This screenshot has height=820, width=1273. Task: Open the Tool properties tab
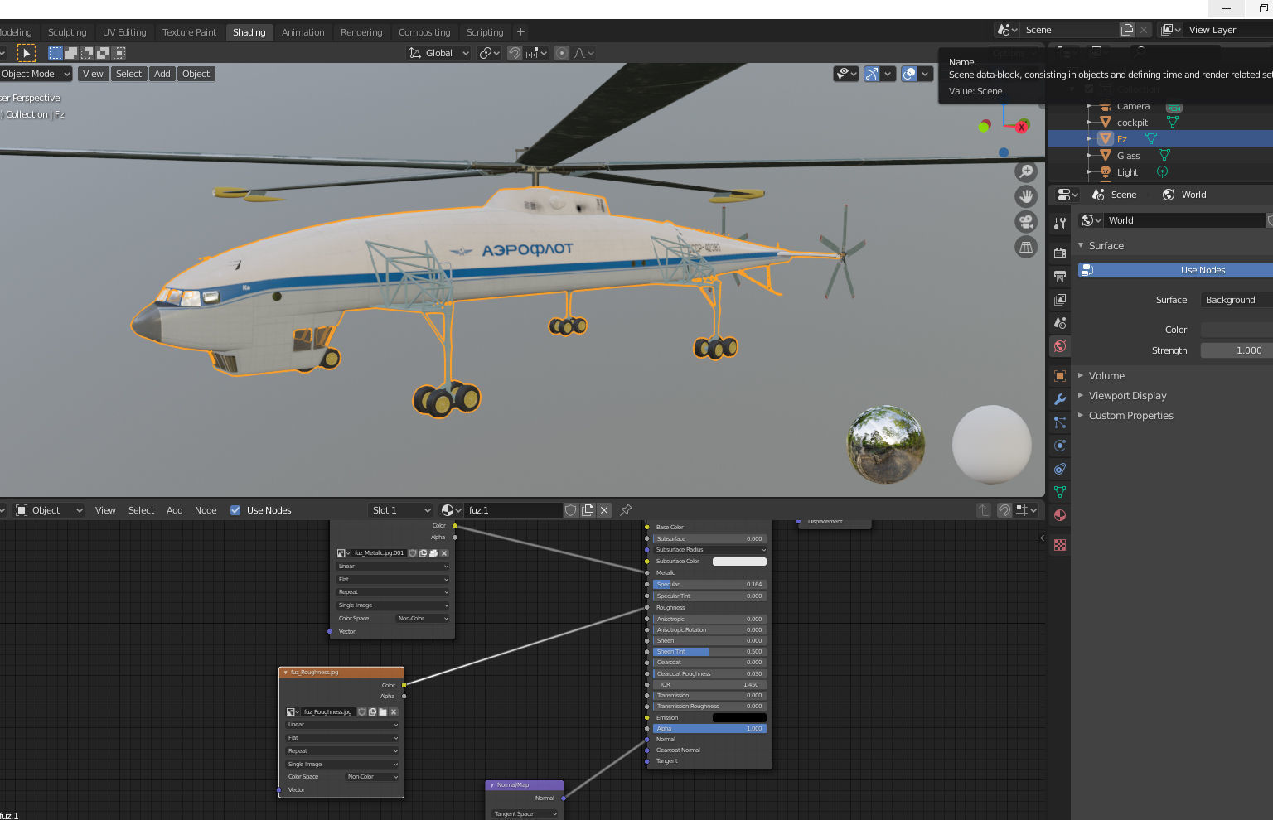(1059, 224)
